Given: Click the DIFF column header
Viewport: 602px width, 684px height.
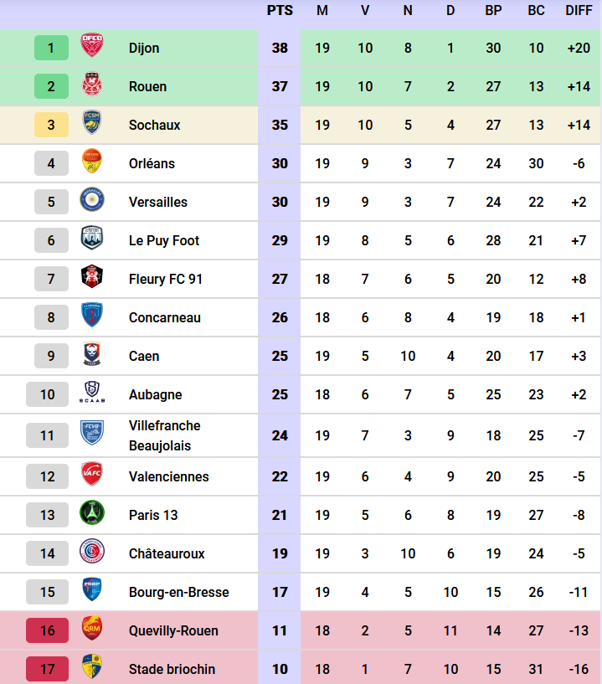Looking at the screenshot, I should 579,10.
